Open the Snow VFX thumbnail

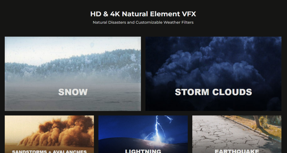pos(73,74)
